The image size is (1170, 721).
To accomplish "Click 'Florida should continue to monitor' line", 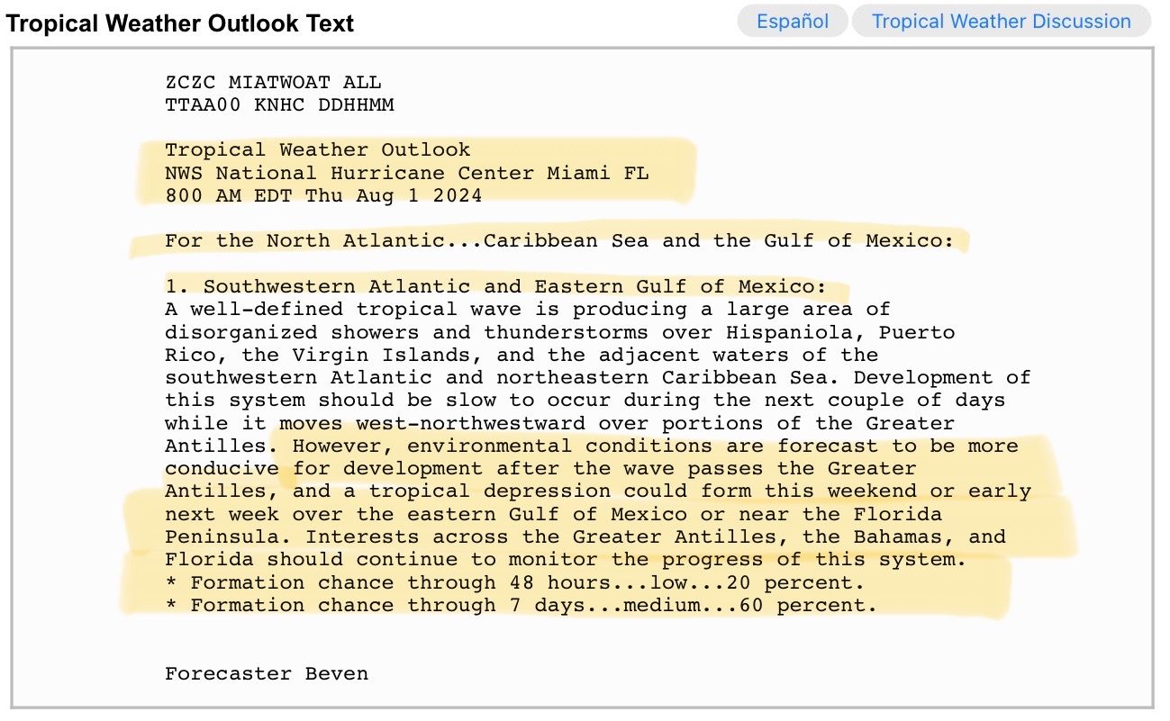I will 566,560.
